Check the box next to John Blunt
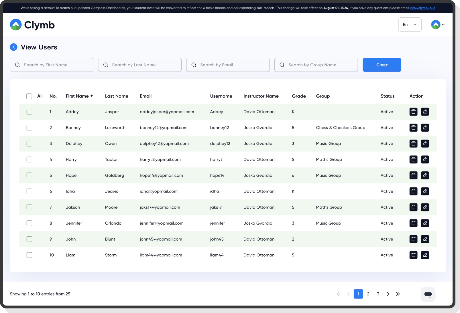This screenshot has height=313, width=460. [x=29, y=239]
